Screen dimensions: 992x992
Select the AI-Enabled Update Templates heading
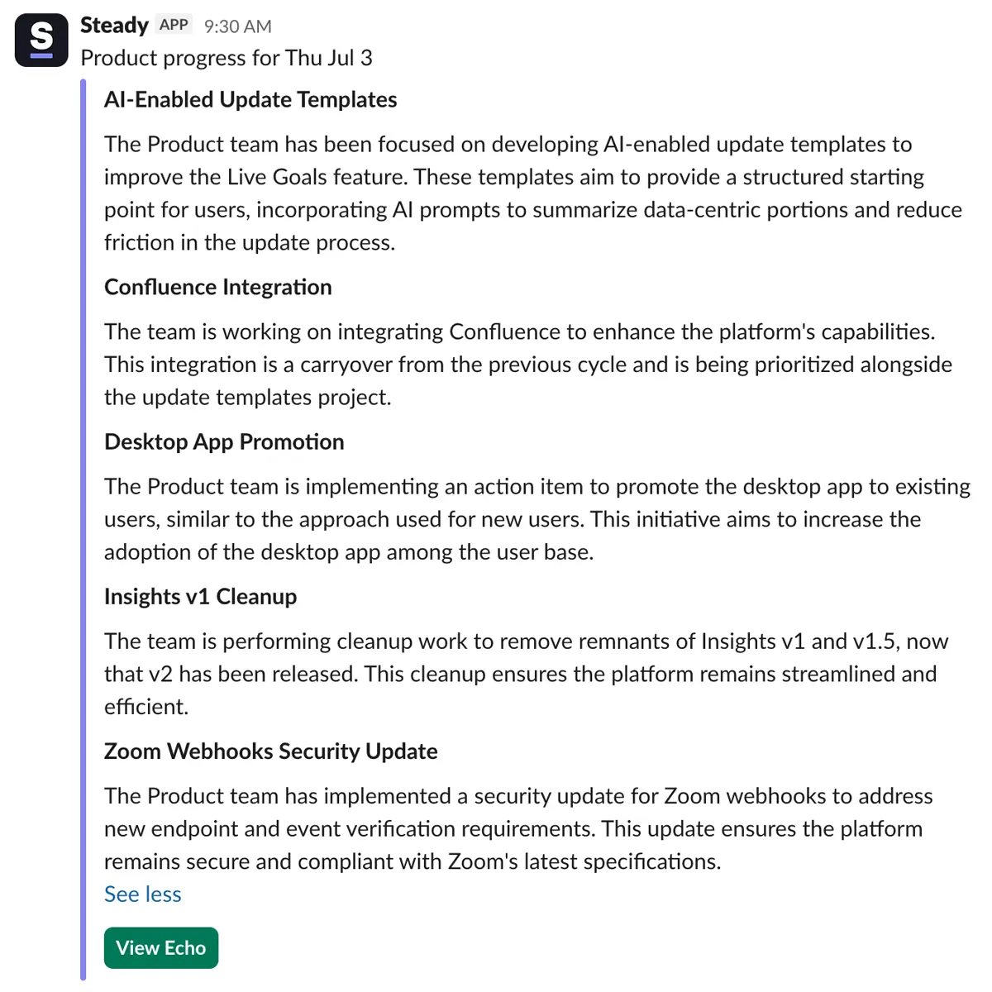pos(250,99)
